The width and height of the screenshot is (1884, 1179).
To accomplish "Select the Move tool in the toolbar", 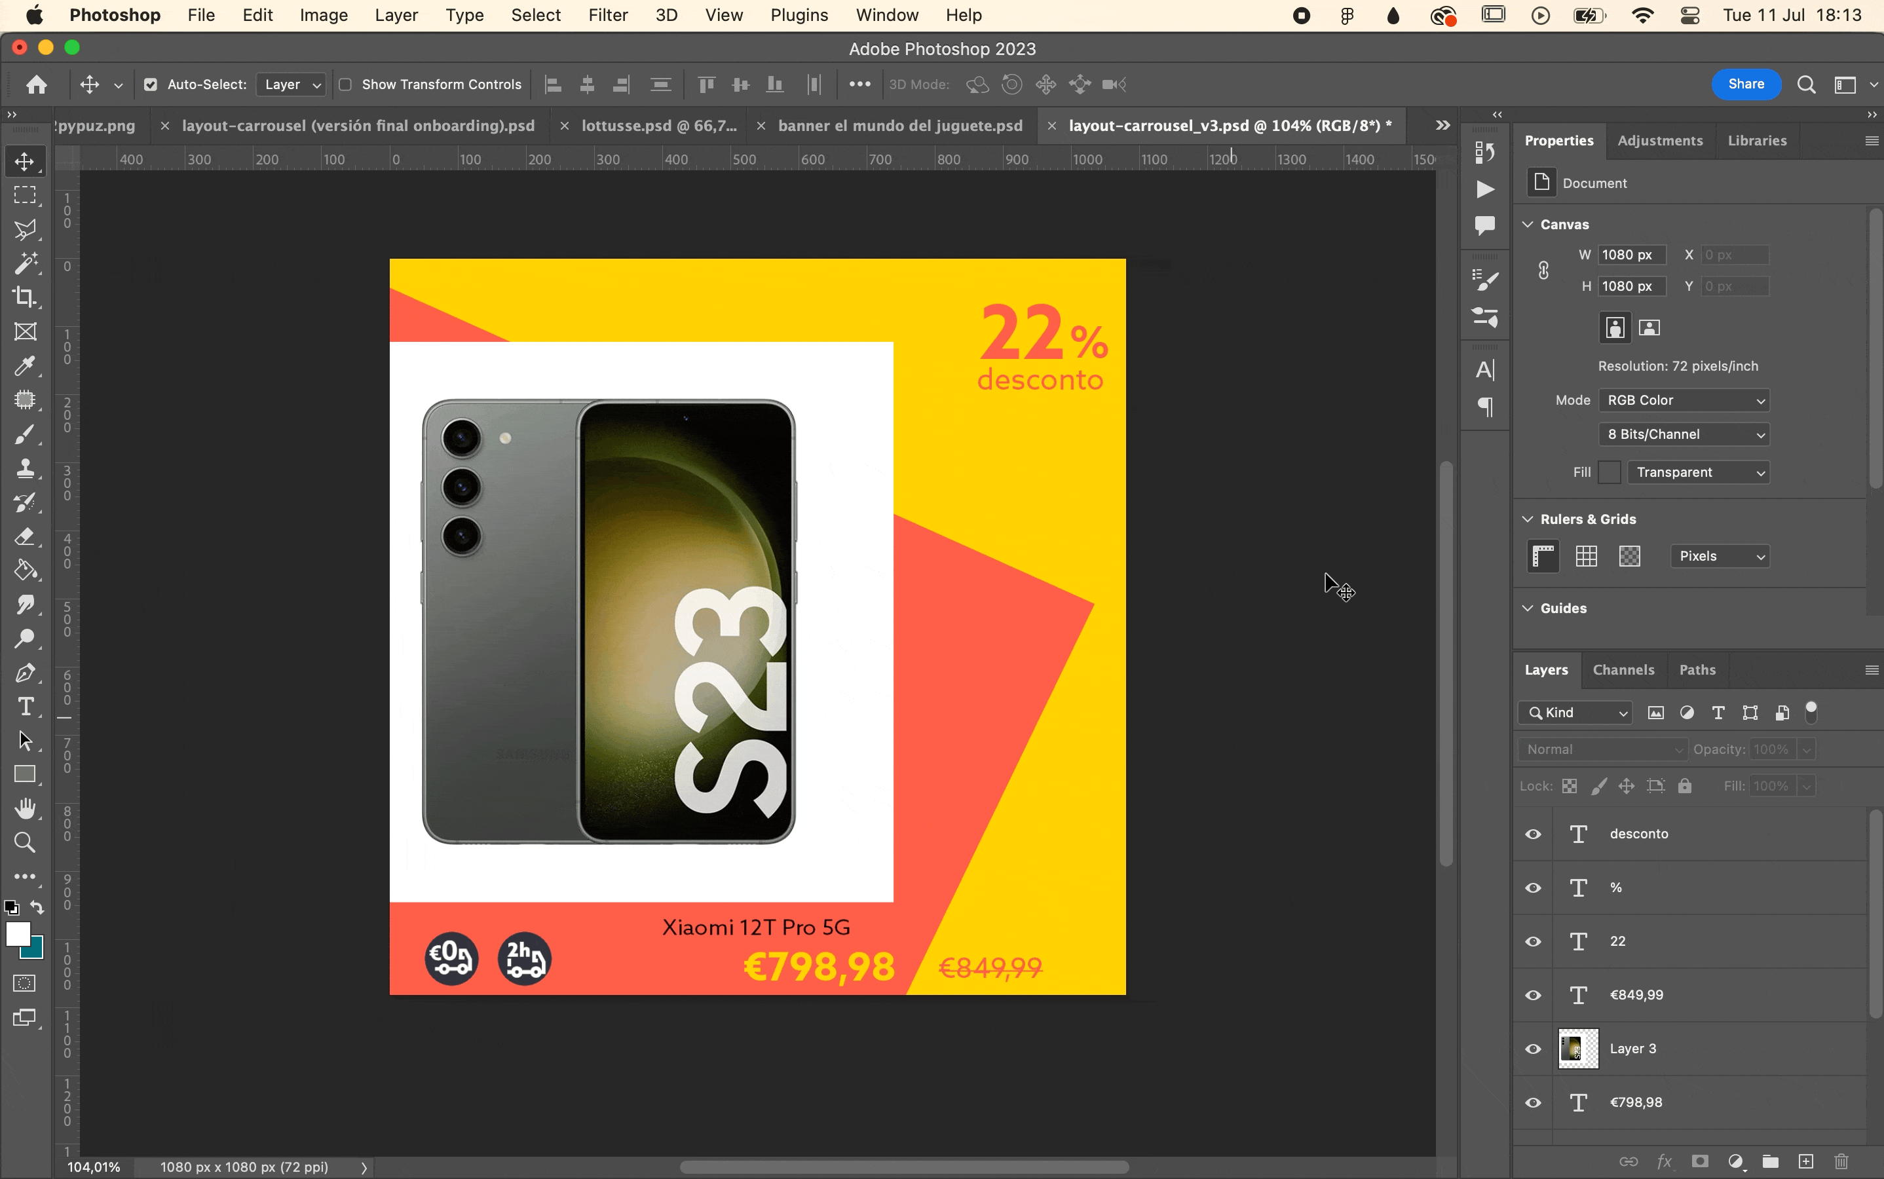I will pyautogui.click(x=25, y=161).
